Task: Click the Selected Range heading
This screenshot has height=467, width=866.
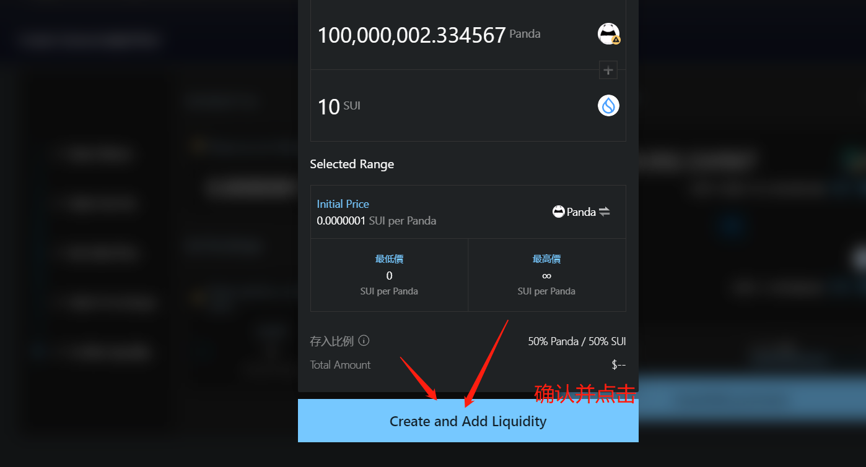Action: pos(352,164)
